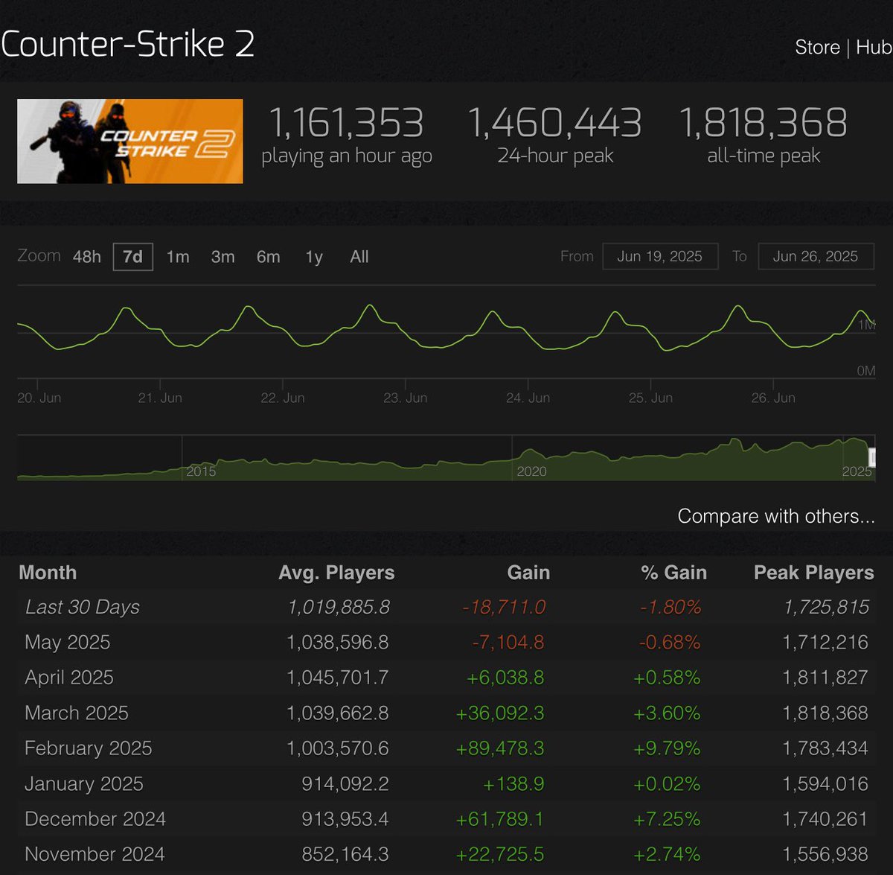Click the 1,039,662.8 average players value
The image size is (893, 875).
coord(338,713)
